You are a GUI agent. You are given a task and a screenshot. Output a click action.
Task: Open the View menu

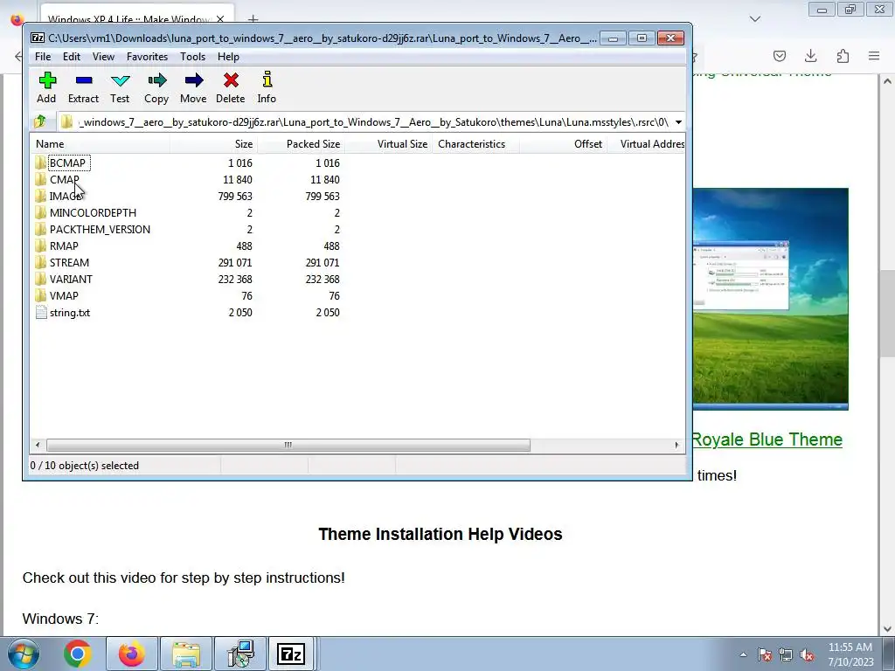tap(103, 57)
